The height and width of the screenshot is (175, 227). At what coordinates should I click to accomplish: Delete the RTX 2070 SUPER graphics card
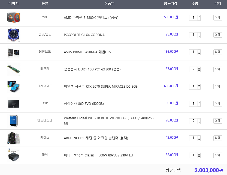click(x=218, y=86)
